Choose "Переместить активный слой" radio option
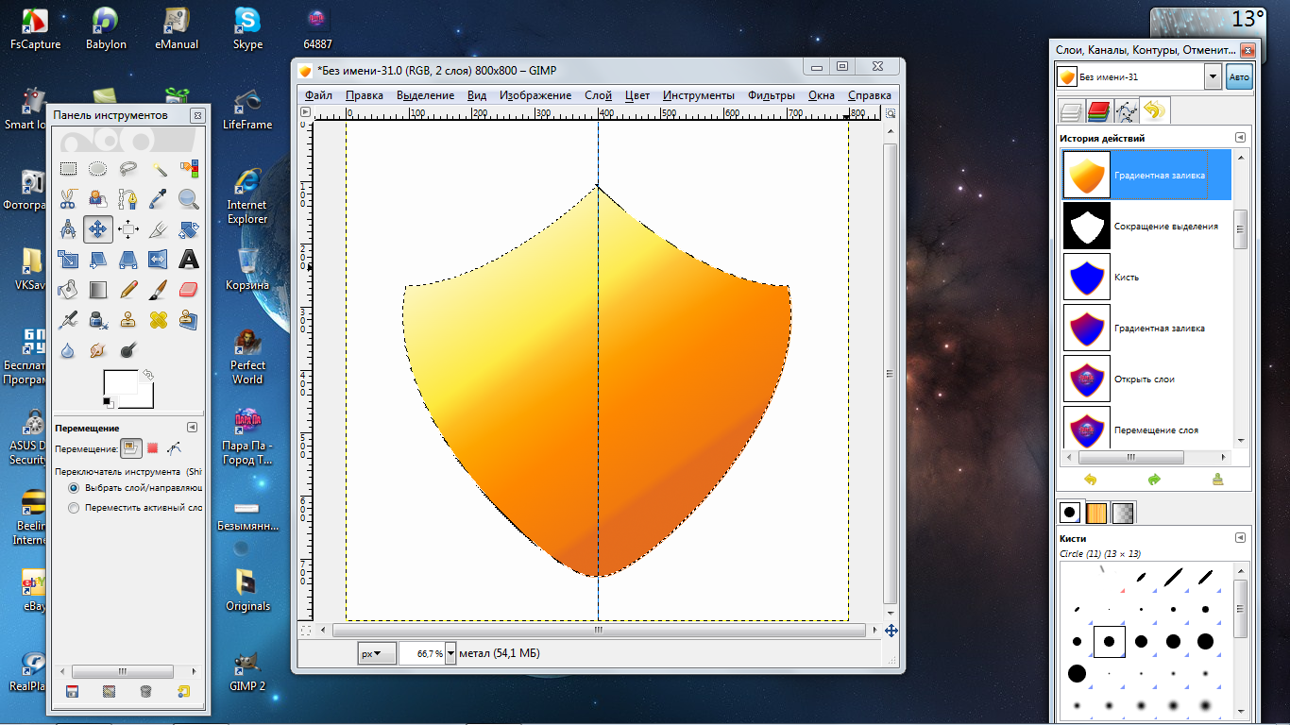 pyautogui.click(x=74, y=508)
